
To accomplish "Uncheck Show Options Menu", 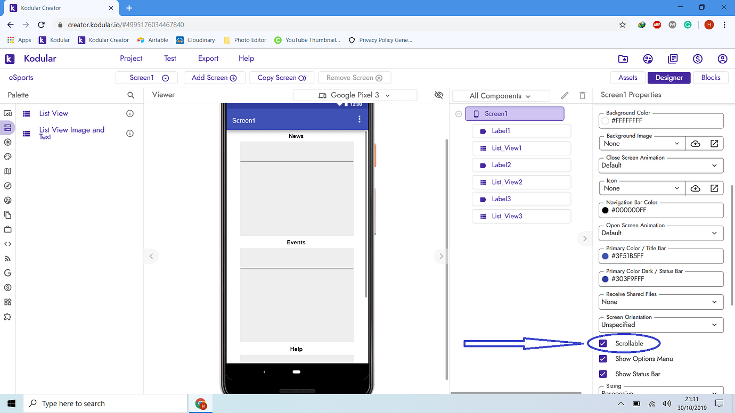I will point(602,358).
